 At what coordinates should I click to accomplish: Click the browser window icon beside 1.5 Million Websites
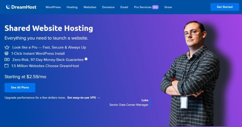(x=6, y=66)
